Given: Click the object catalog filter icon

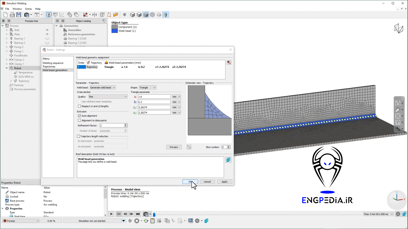Looking at the screenshot, I should click(104, 21).
